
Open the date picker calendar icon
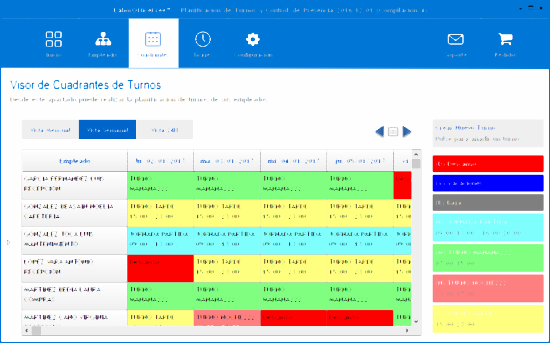pyautogui.click(x=393, y=132)
